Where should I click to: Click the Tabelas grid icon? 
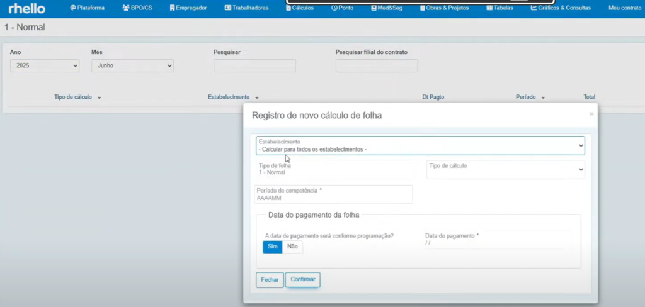[489, 8]
